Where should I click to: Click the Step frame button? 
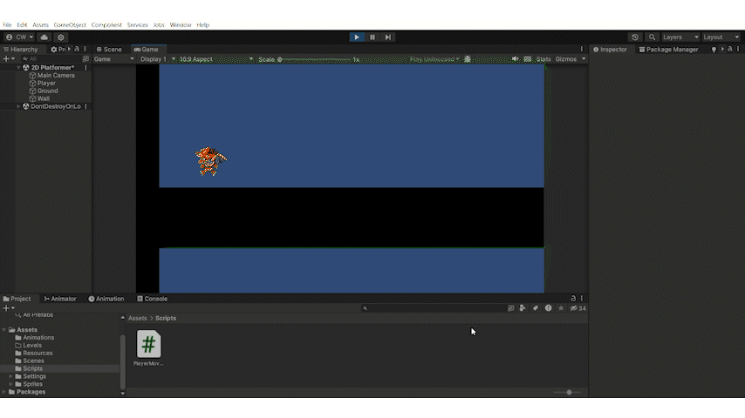coord(387,37)
